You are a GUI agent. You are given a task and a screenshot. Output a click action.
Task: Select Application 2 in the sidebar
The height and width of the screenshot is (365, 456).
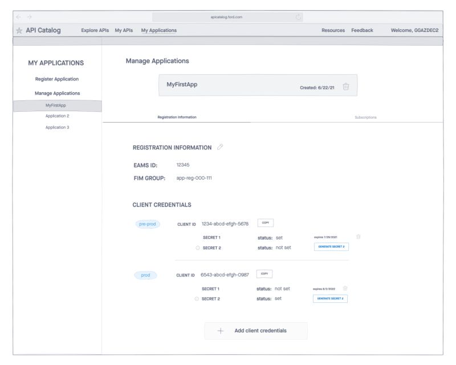[58, 116]
